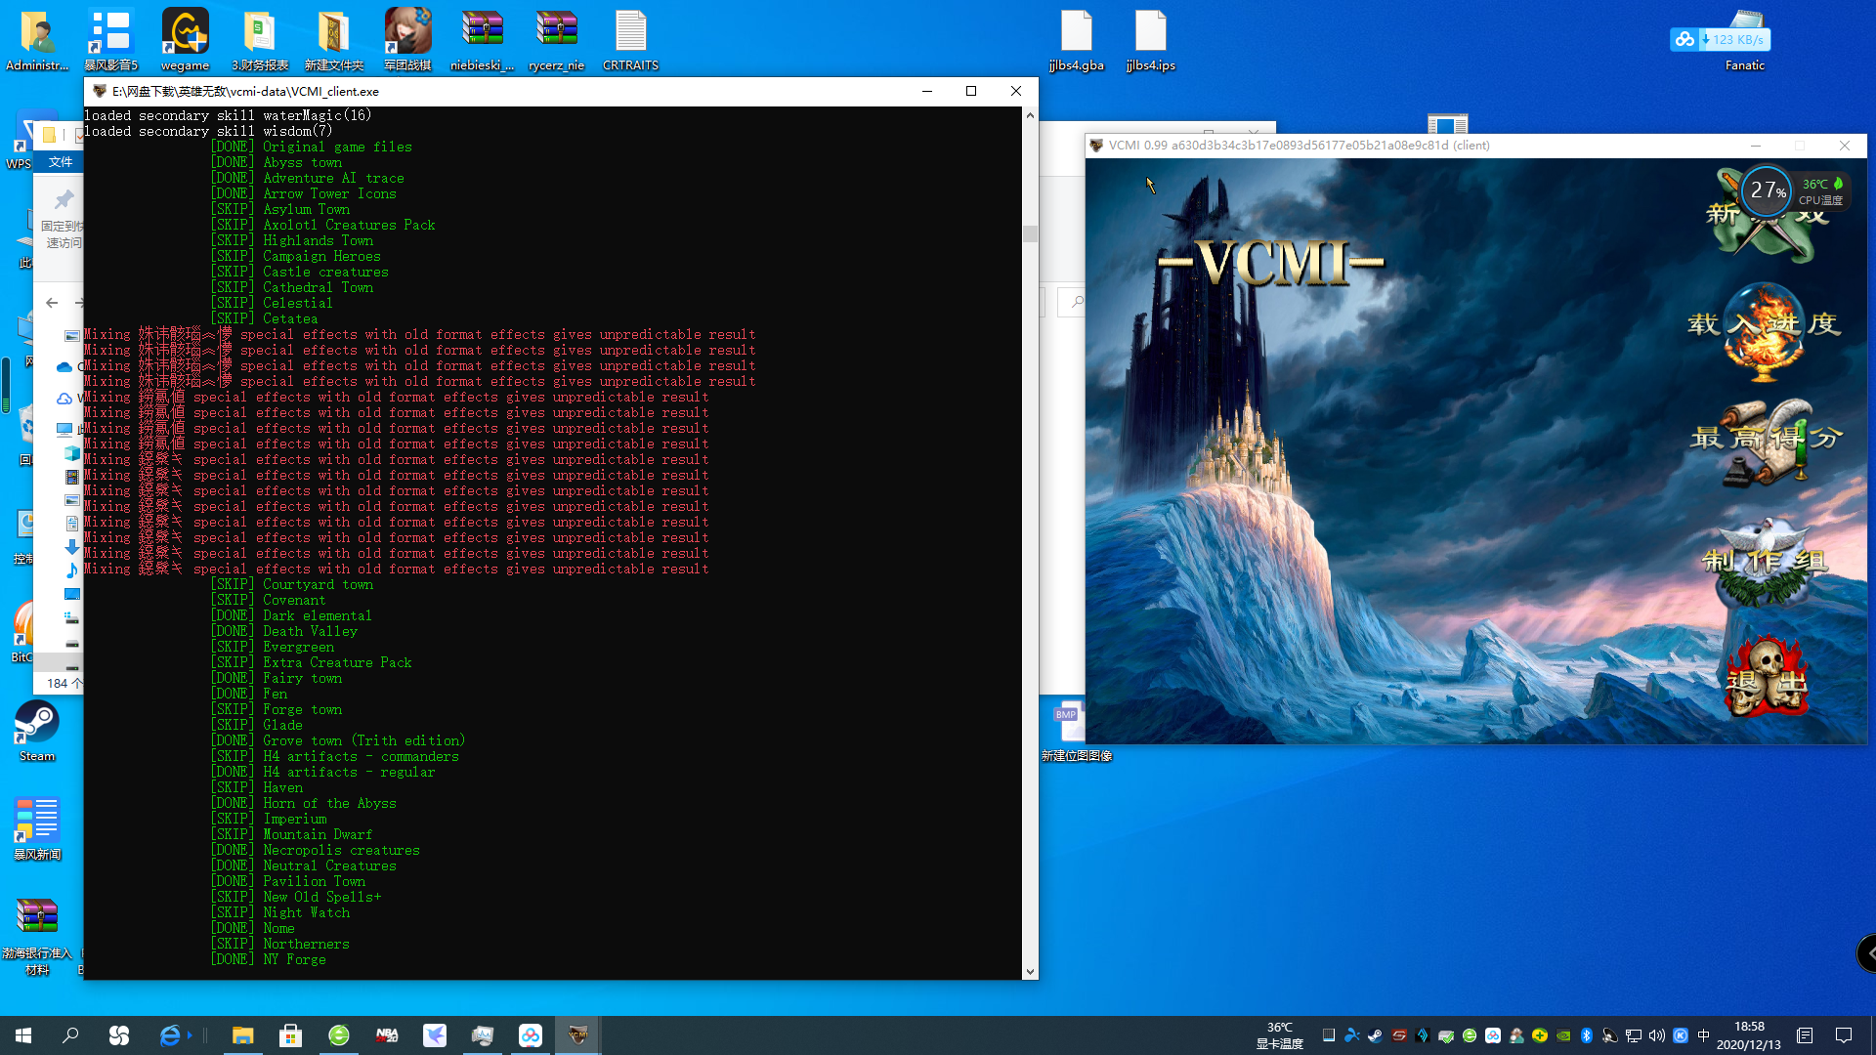This screenshot has height=1055, width=1876.
Task: Click the CPU temperature 27% widget
Action: point(1794,190)
